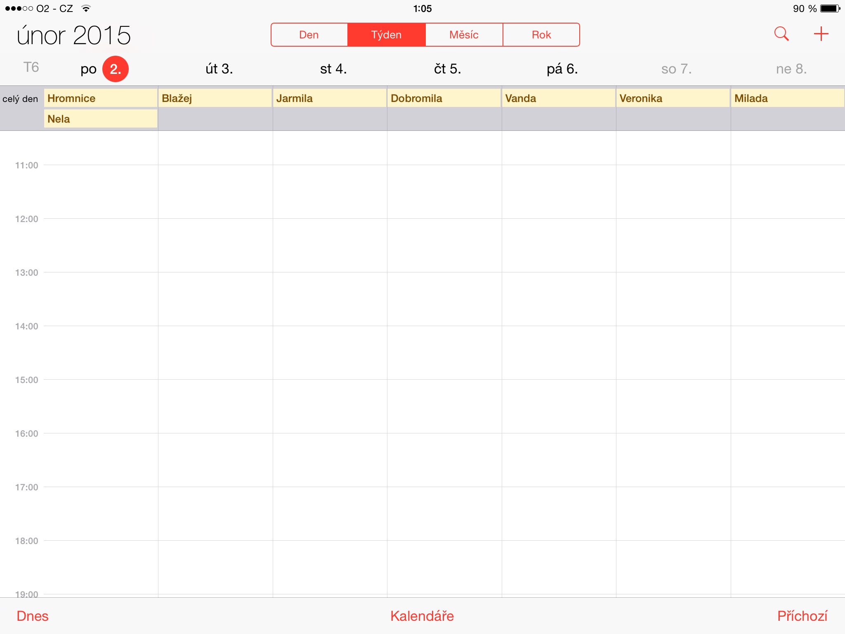This screenshot has width=845, height=634.
Task: Tap the plus icon to add event
Action: [821, 34]
